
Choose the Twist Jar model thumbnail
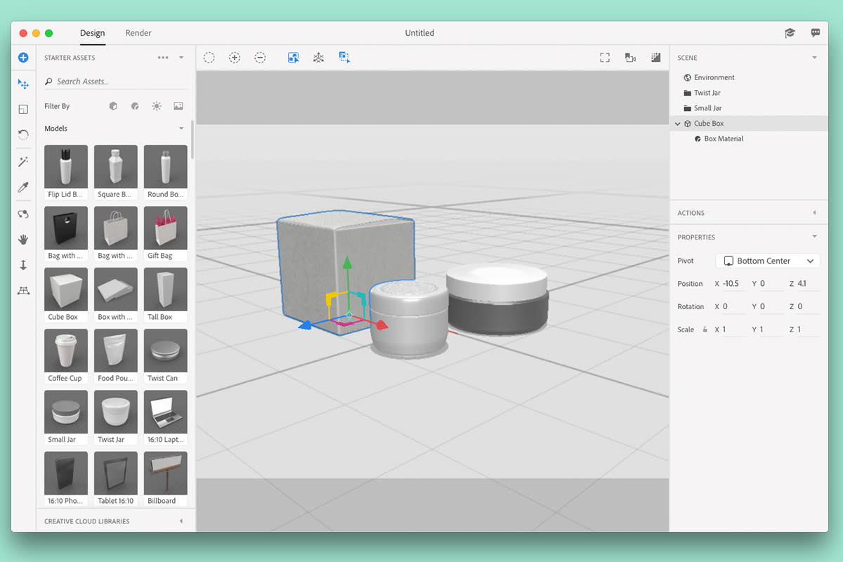pos(116,412)
